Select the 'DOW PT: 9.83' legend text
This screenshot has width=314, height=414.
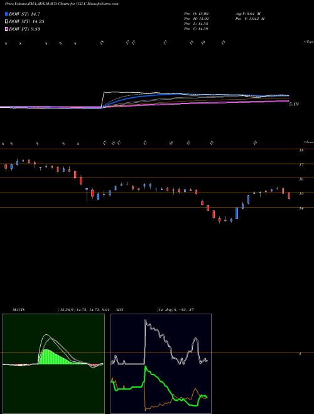tap(24, 29)
